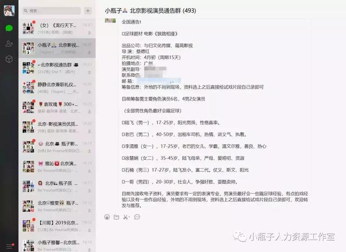346x252 pixels.
Task: Open chat 袁玫瑰 300+...
Action: (x=57, y=107)
